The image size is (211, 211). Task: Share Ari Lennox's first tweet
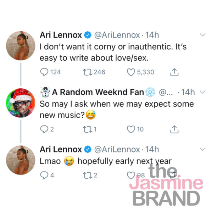(x=174, y=72)
